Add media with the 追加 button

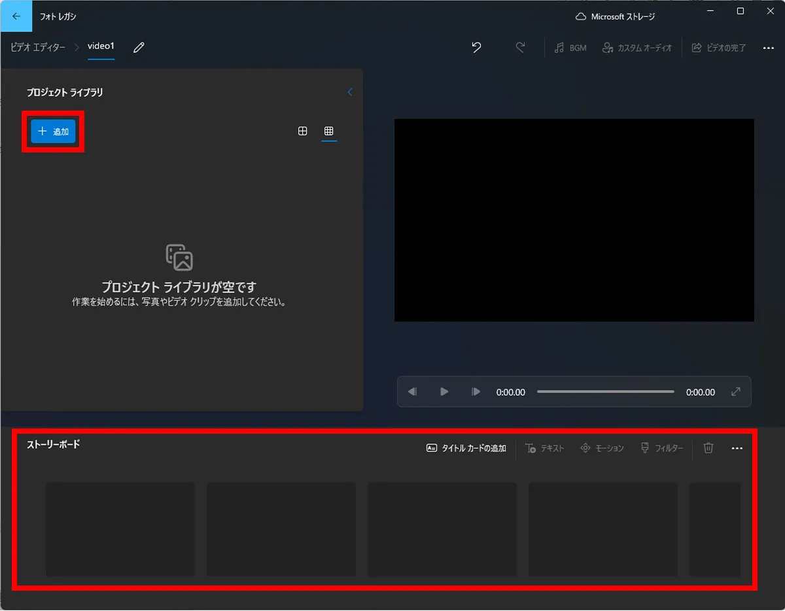(x=52, y=131)
